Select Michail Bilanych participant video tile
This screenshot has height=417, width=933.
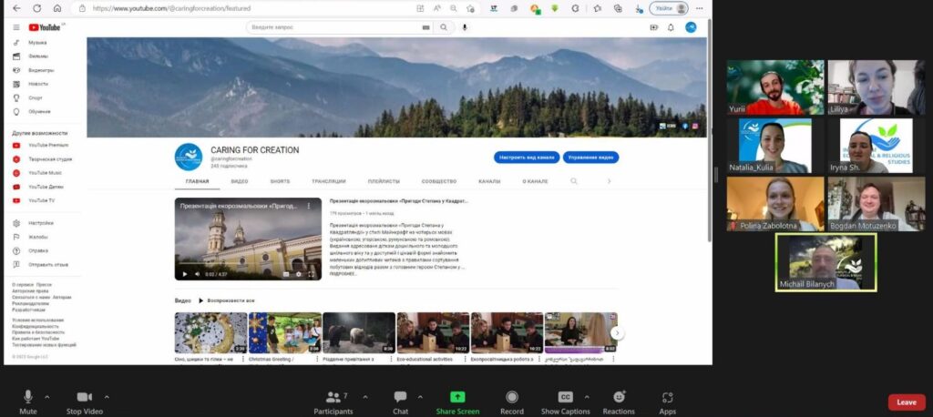click(825, 261)
